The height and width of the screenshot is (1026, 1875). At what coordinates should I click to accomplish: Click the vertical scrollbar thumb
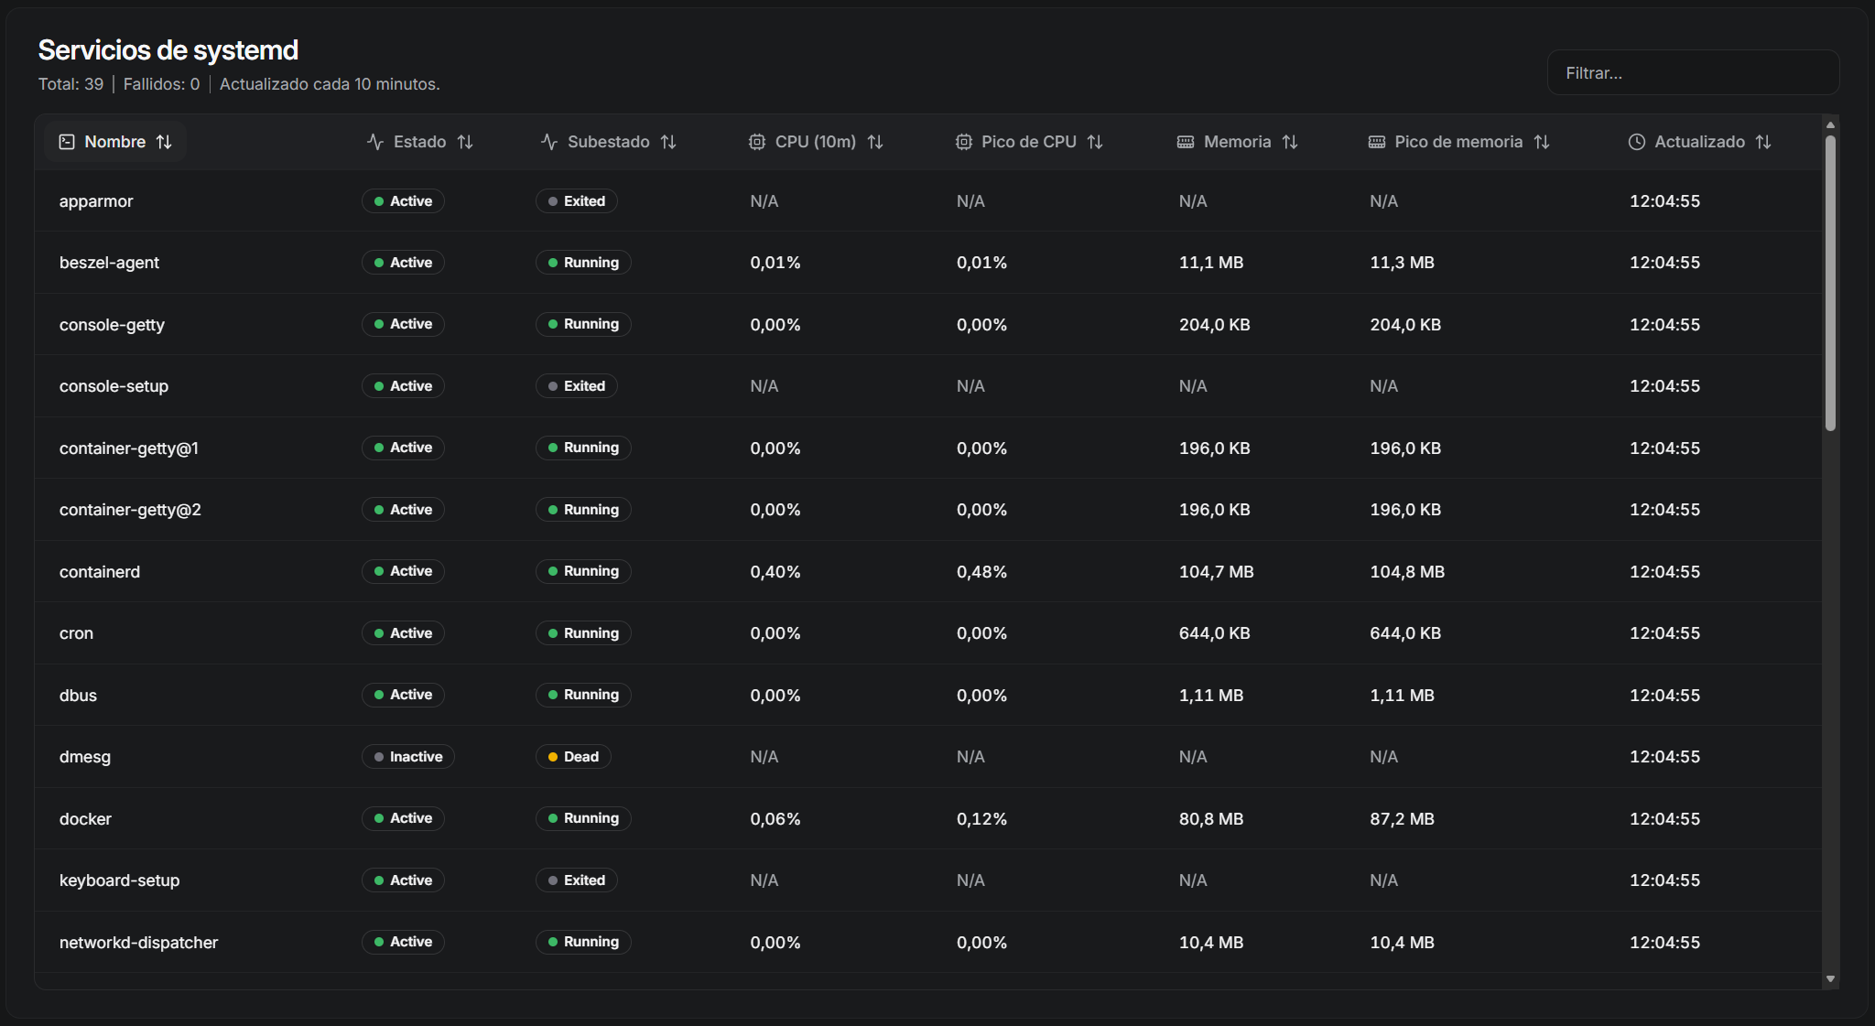coord(1830,284)
